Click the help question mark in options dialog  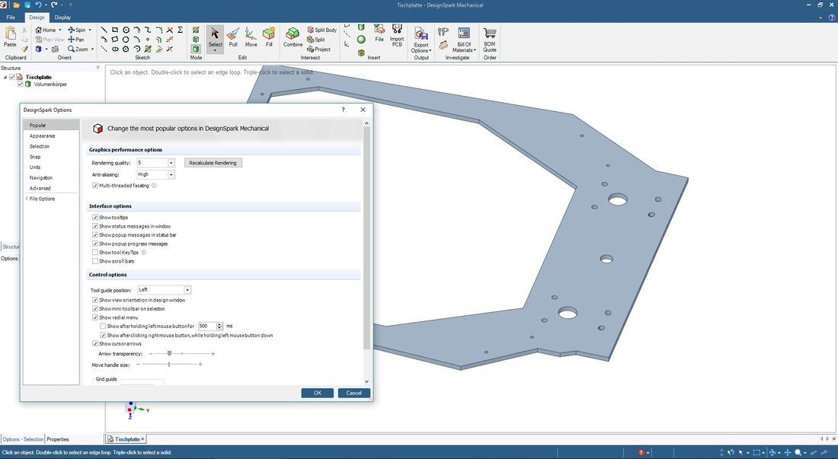(343, 110)
